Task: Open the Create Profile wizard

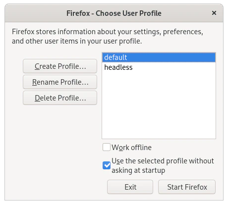Action: click(60, 66)
